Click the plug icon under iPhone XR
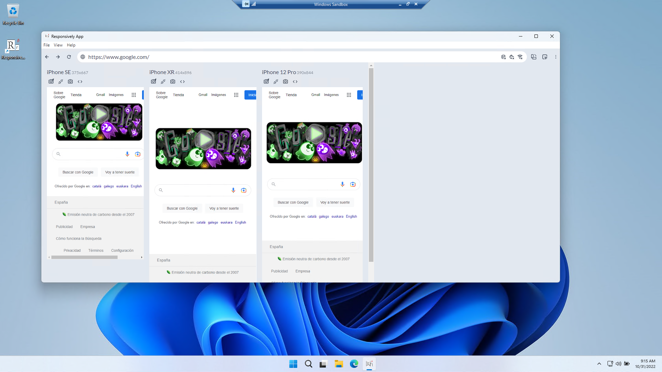The image size is (662, 372). (163, 82)
